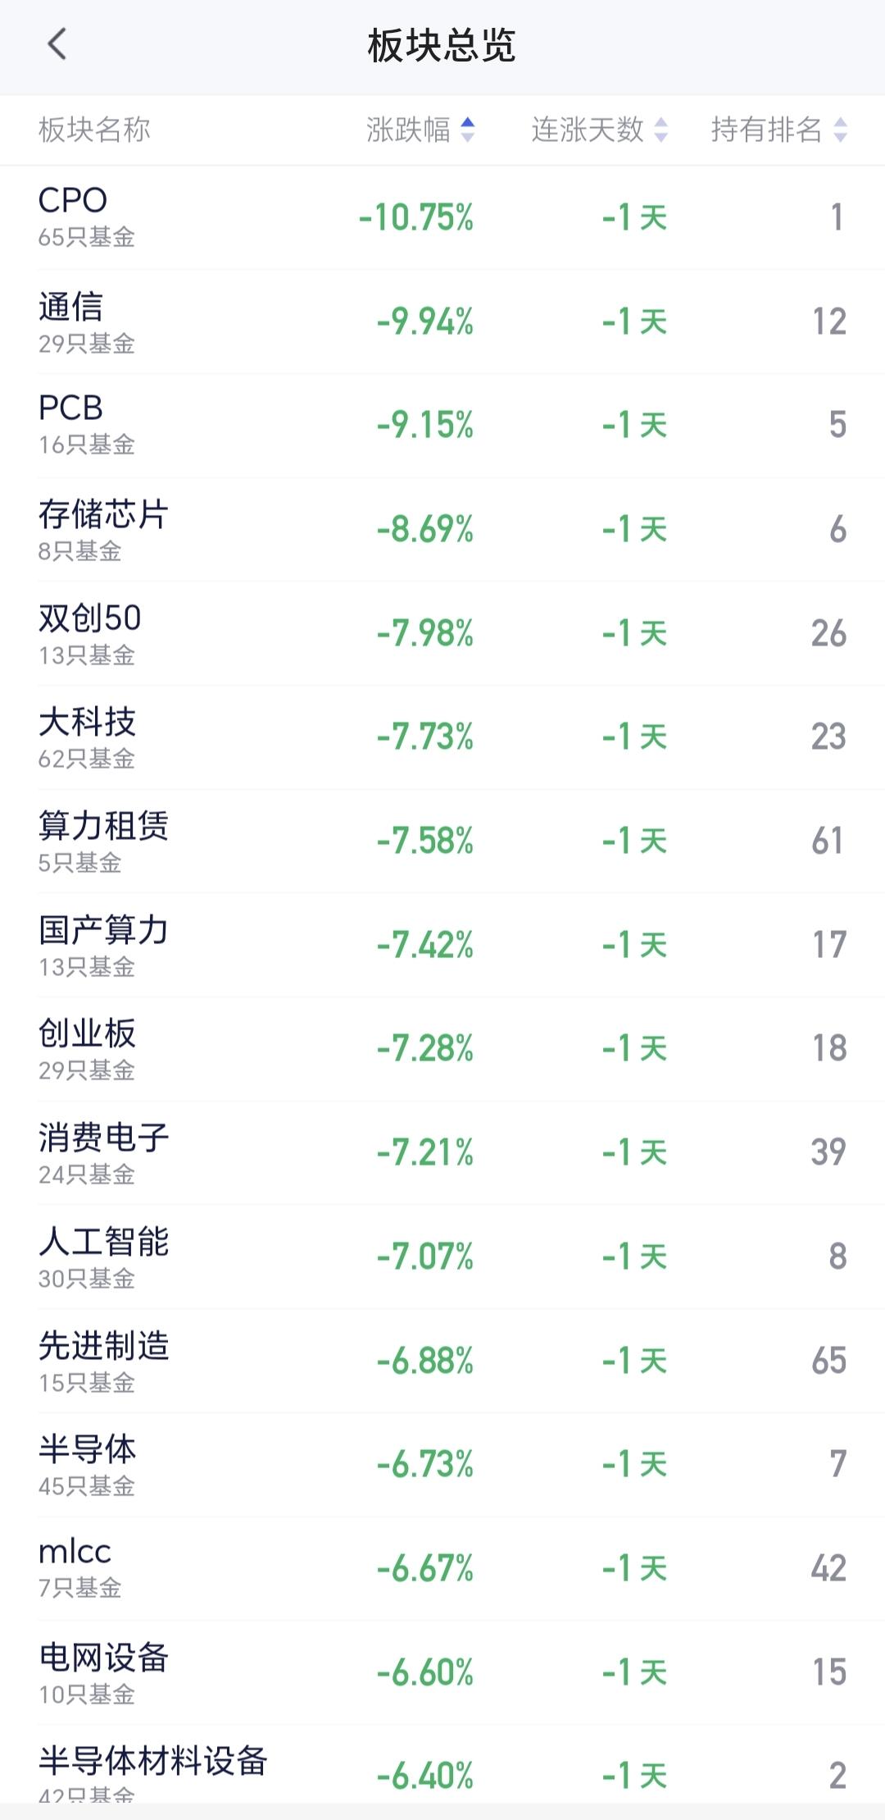Select the 半导体 sector with 45 funds

(x=442, y=1464)
